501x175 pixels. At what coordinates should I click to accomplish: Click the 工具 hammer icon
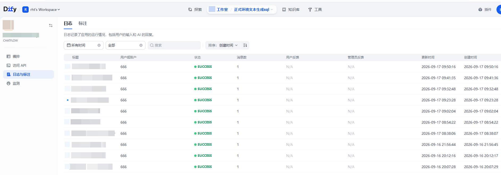click(310, 10)
